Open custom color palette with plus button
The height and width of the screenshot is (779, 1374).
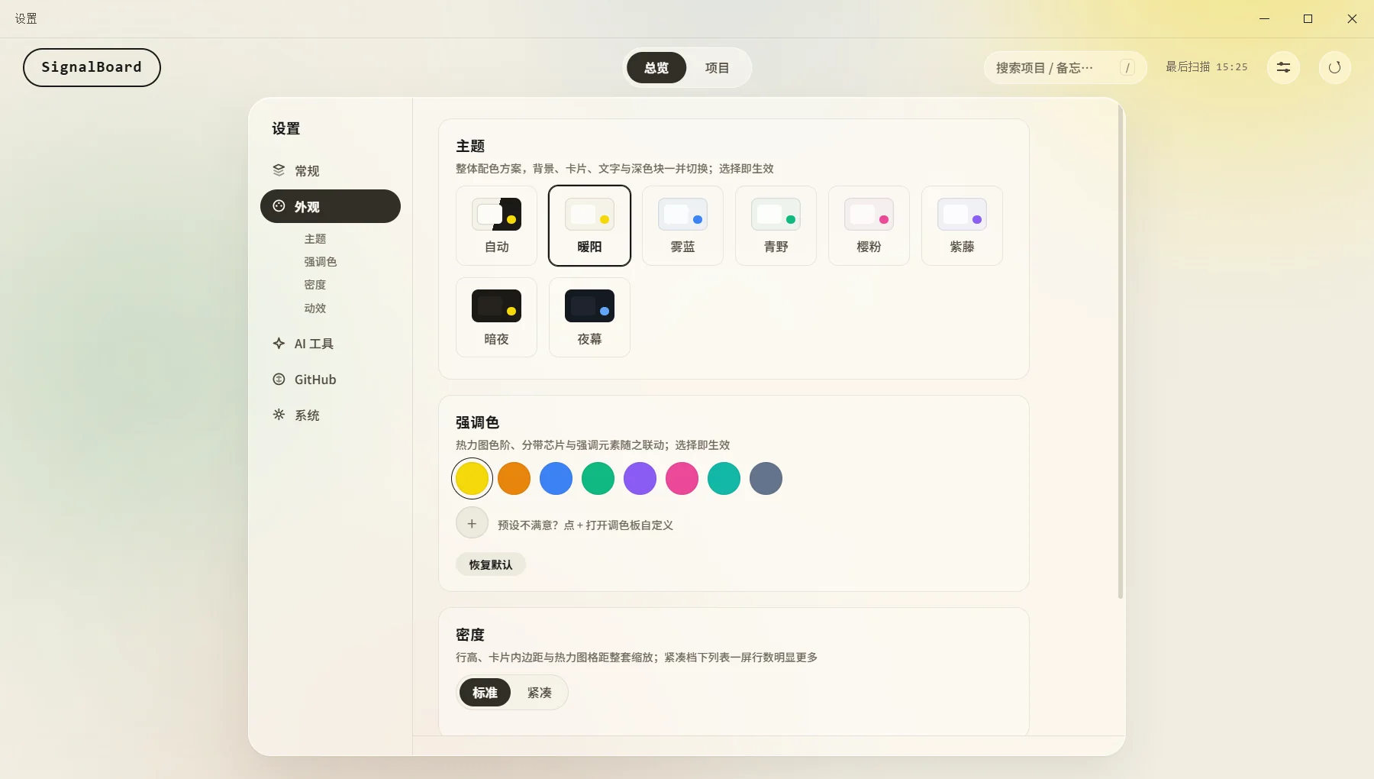[472, 523]
